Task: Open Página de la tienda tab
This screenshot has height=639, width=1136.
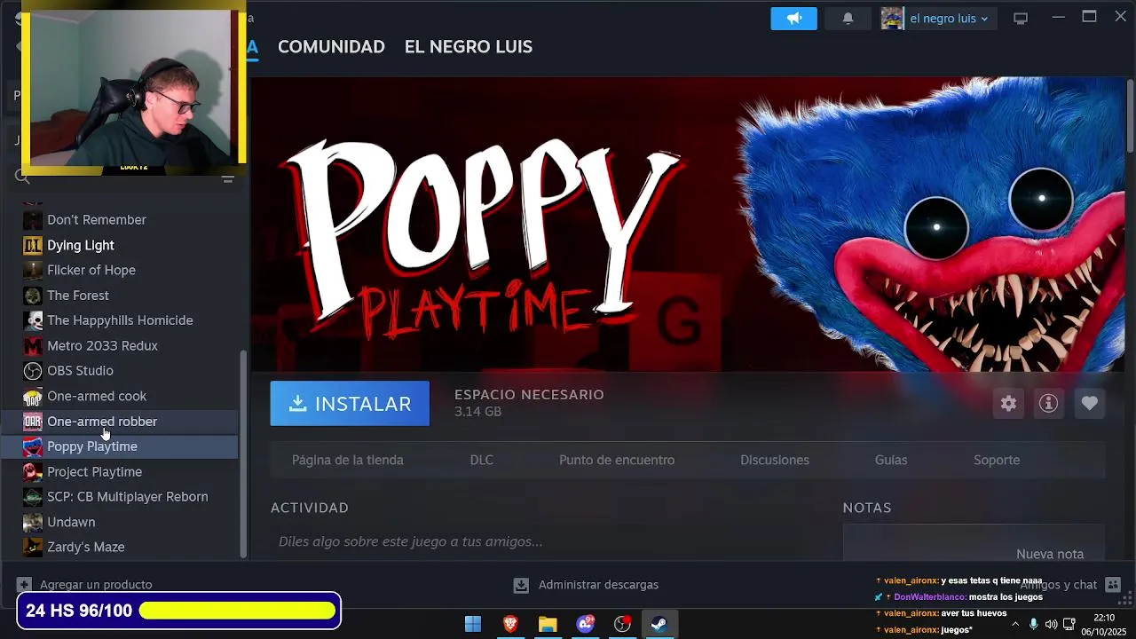Action: [x=348, y=460]
